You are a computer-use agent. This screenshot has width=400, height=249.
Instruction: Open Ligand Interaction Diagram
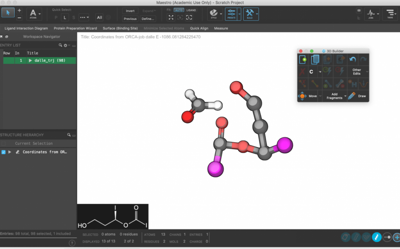click(26, 28)
